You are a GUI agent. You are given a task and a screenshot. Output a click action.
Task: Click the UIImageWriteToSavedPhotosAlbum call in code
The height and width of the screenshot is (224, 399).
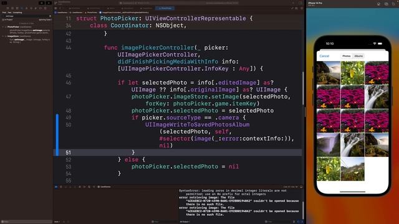(197, 124)
